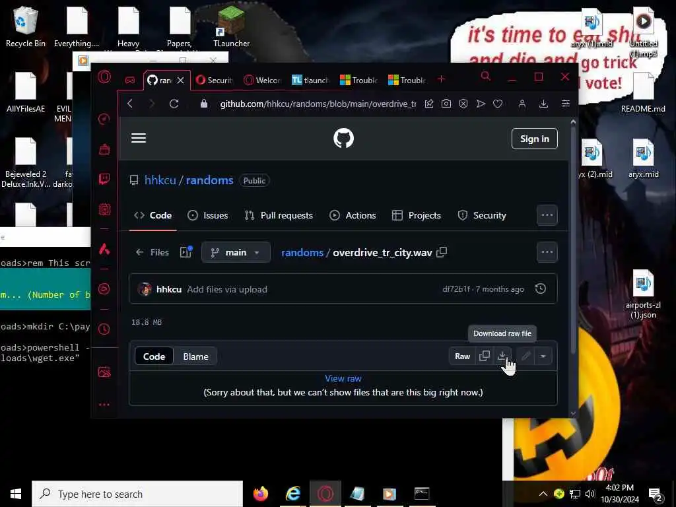This screenshot has width=676, height=507.
Task: Take a snapshot with the camera icon
Action: click(446, 104)
